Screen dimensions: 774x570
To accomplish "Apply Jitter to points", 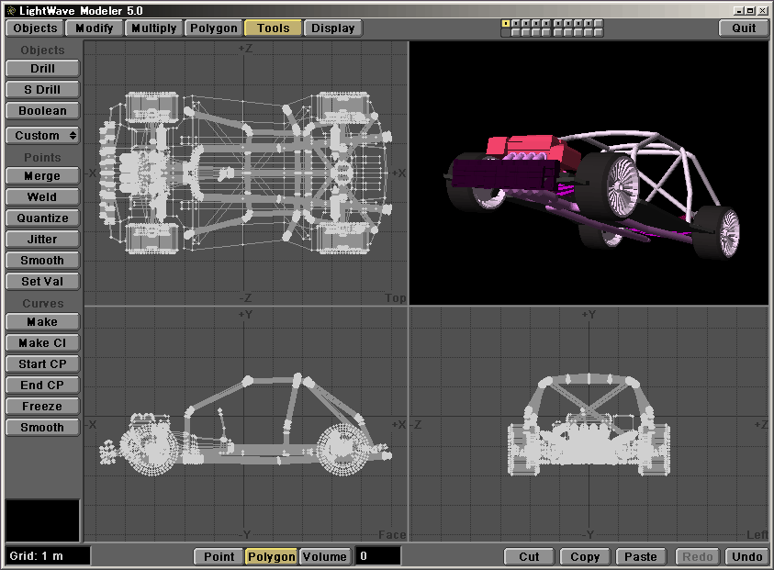I will (x=42, y=240).
